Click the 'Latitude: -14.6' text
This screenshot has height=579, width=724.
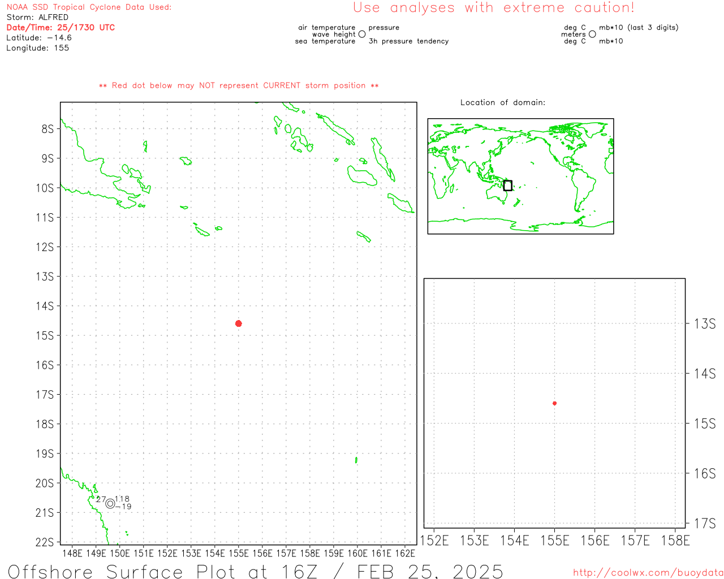[x=39, y=38]
